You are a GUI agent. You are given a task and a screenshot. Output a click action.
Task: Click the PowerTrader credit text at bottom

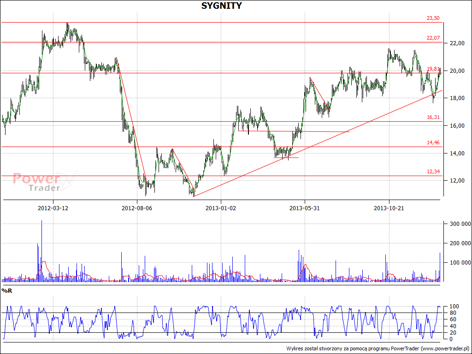point(378,348)
